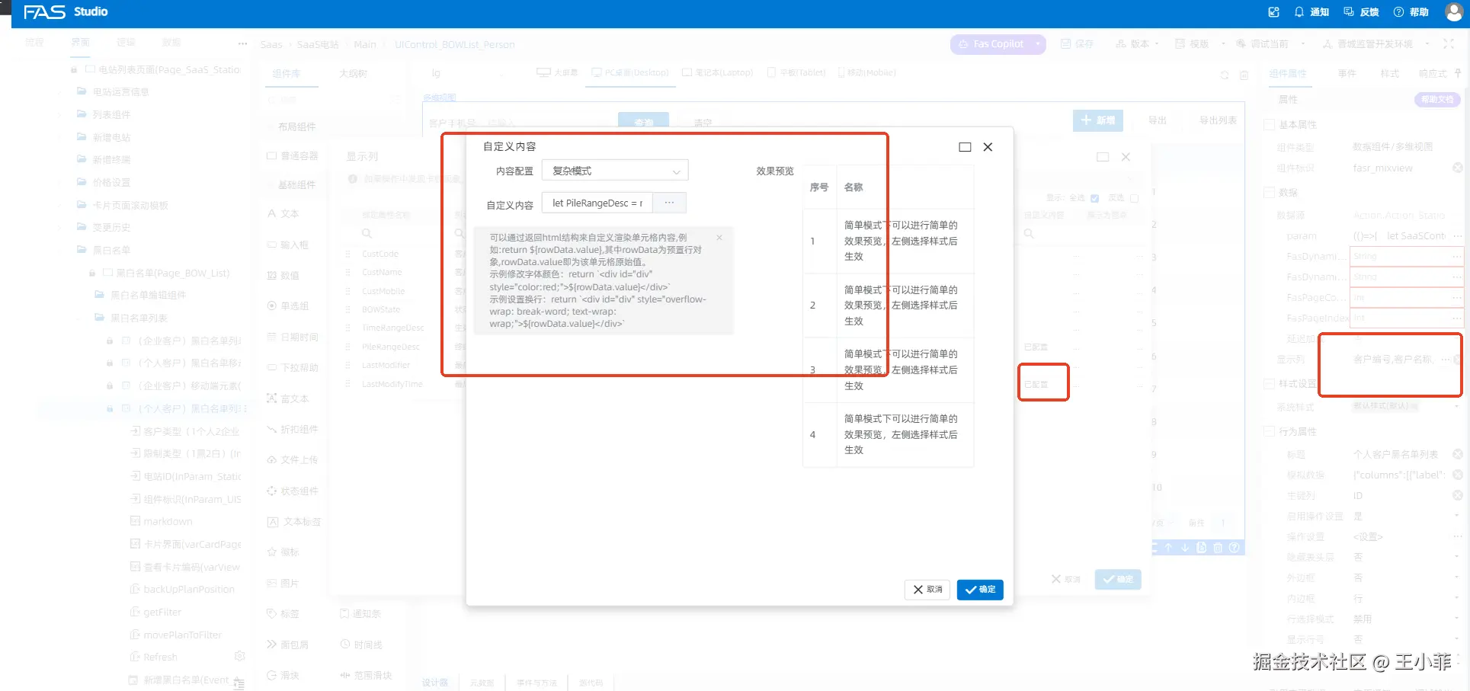This screenshot has height=691, width=1470.
Task: Switch to the 大纲树 tab
Action: 354,73
